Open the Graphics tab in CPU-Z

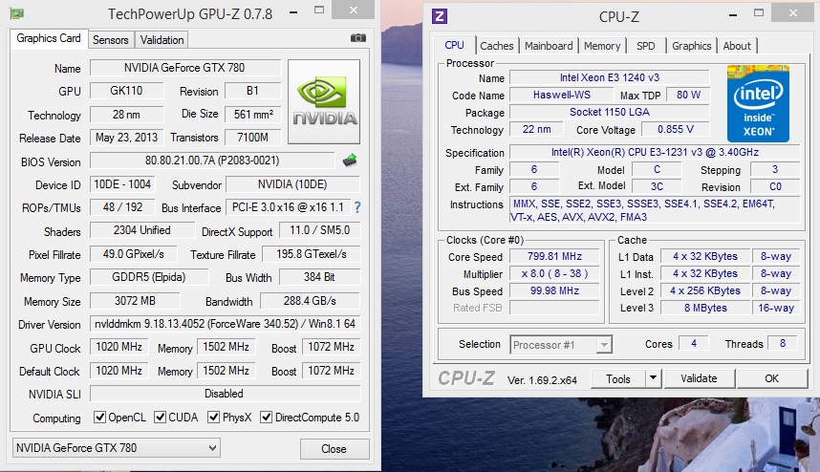point(691,46)
